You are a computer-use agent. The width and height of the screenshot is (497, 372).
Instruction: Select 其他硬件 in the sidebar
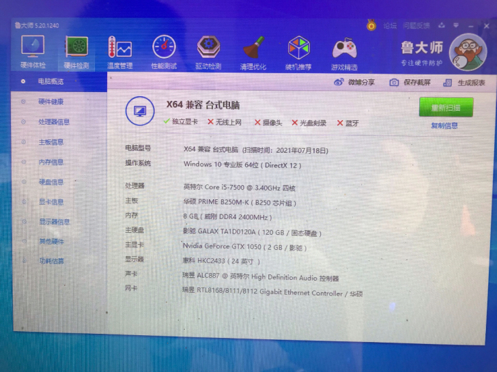(x=51, y=242)
